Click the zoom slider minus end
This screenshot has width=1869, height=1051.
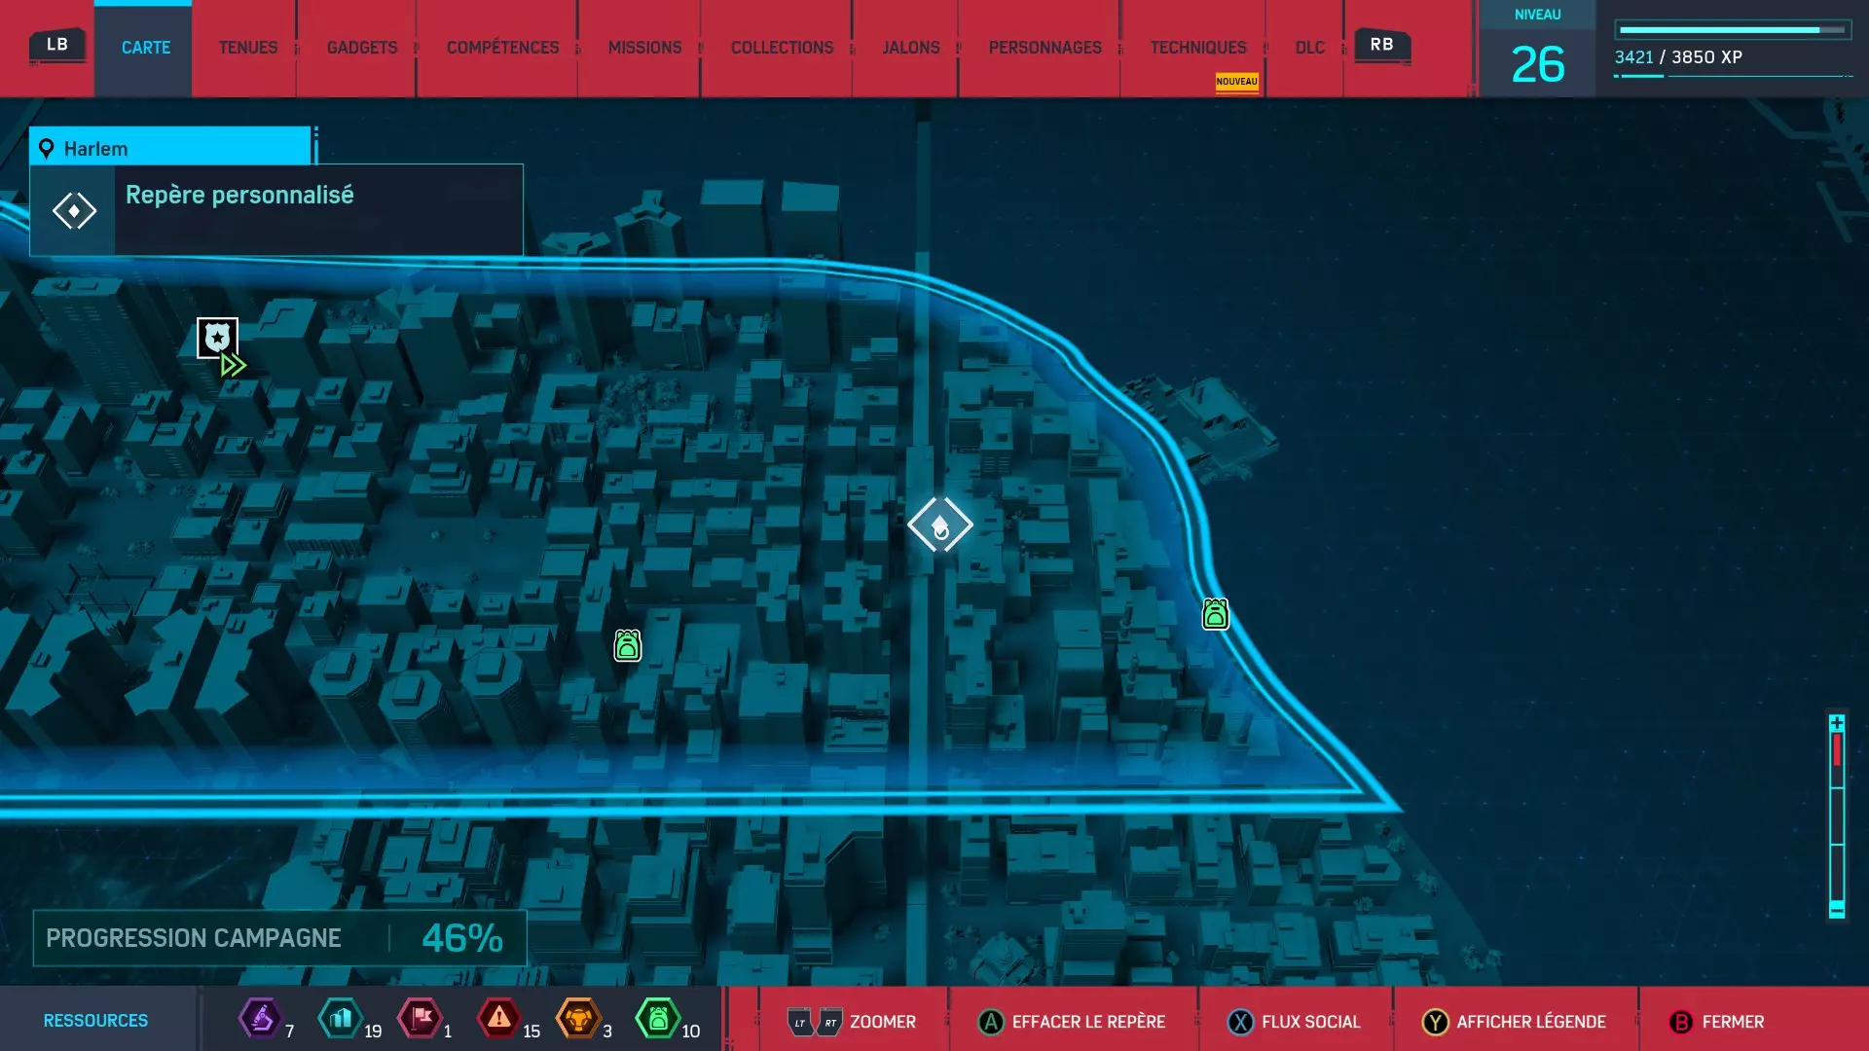pos(1837,910)
